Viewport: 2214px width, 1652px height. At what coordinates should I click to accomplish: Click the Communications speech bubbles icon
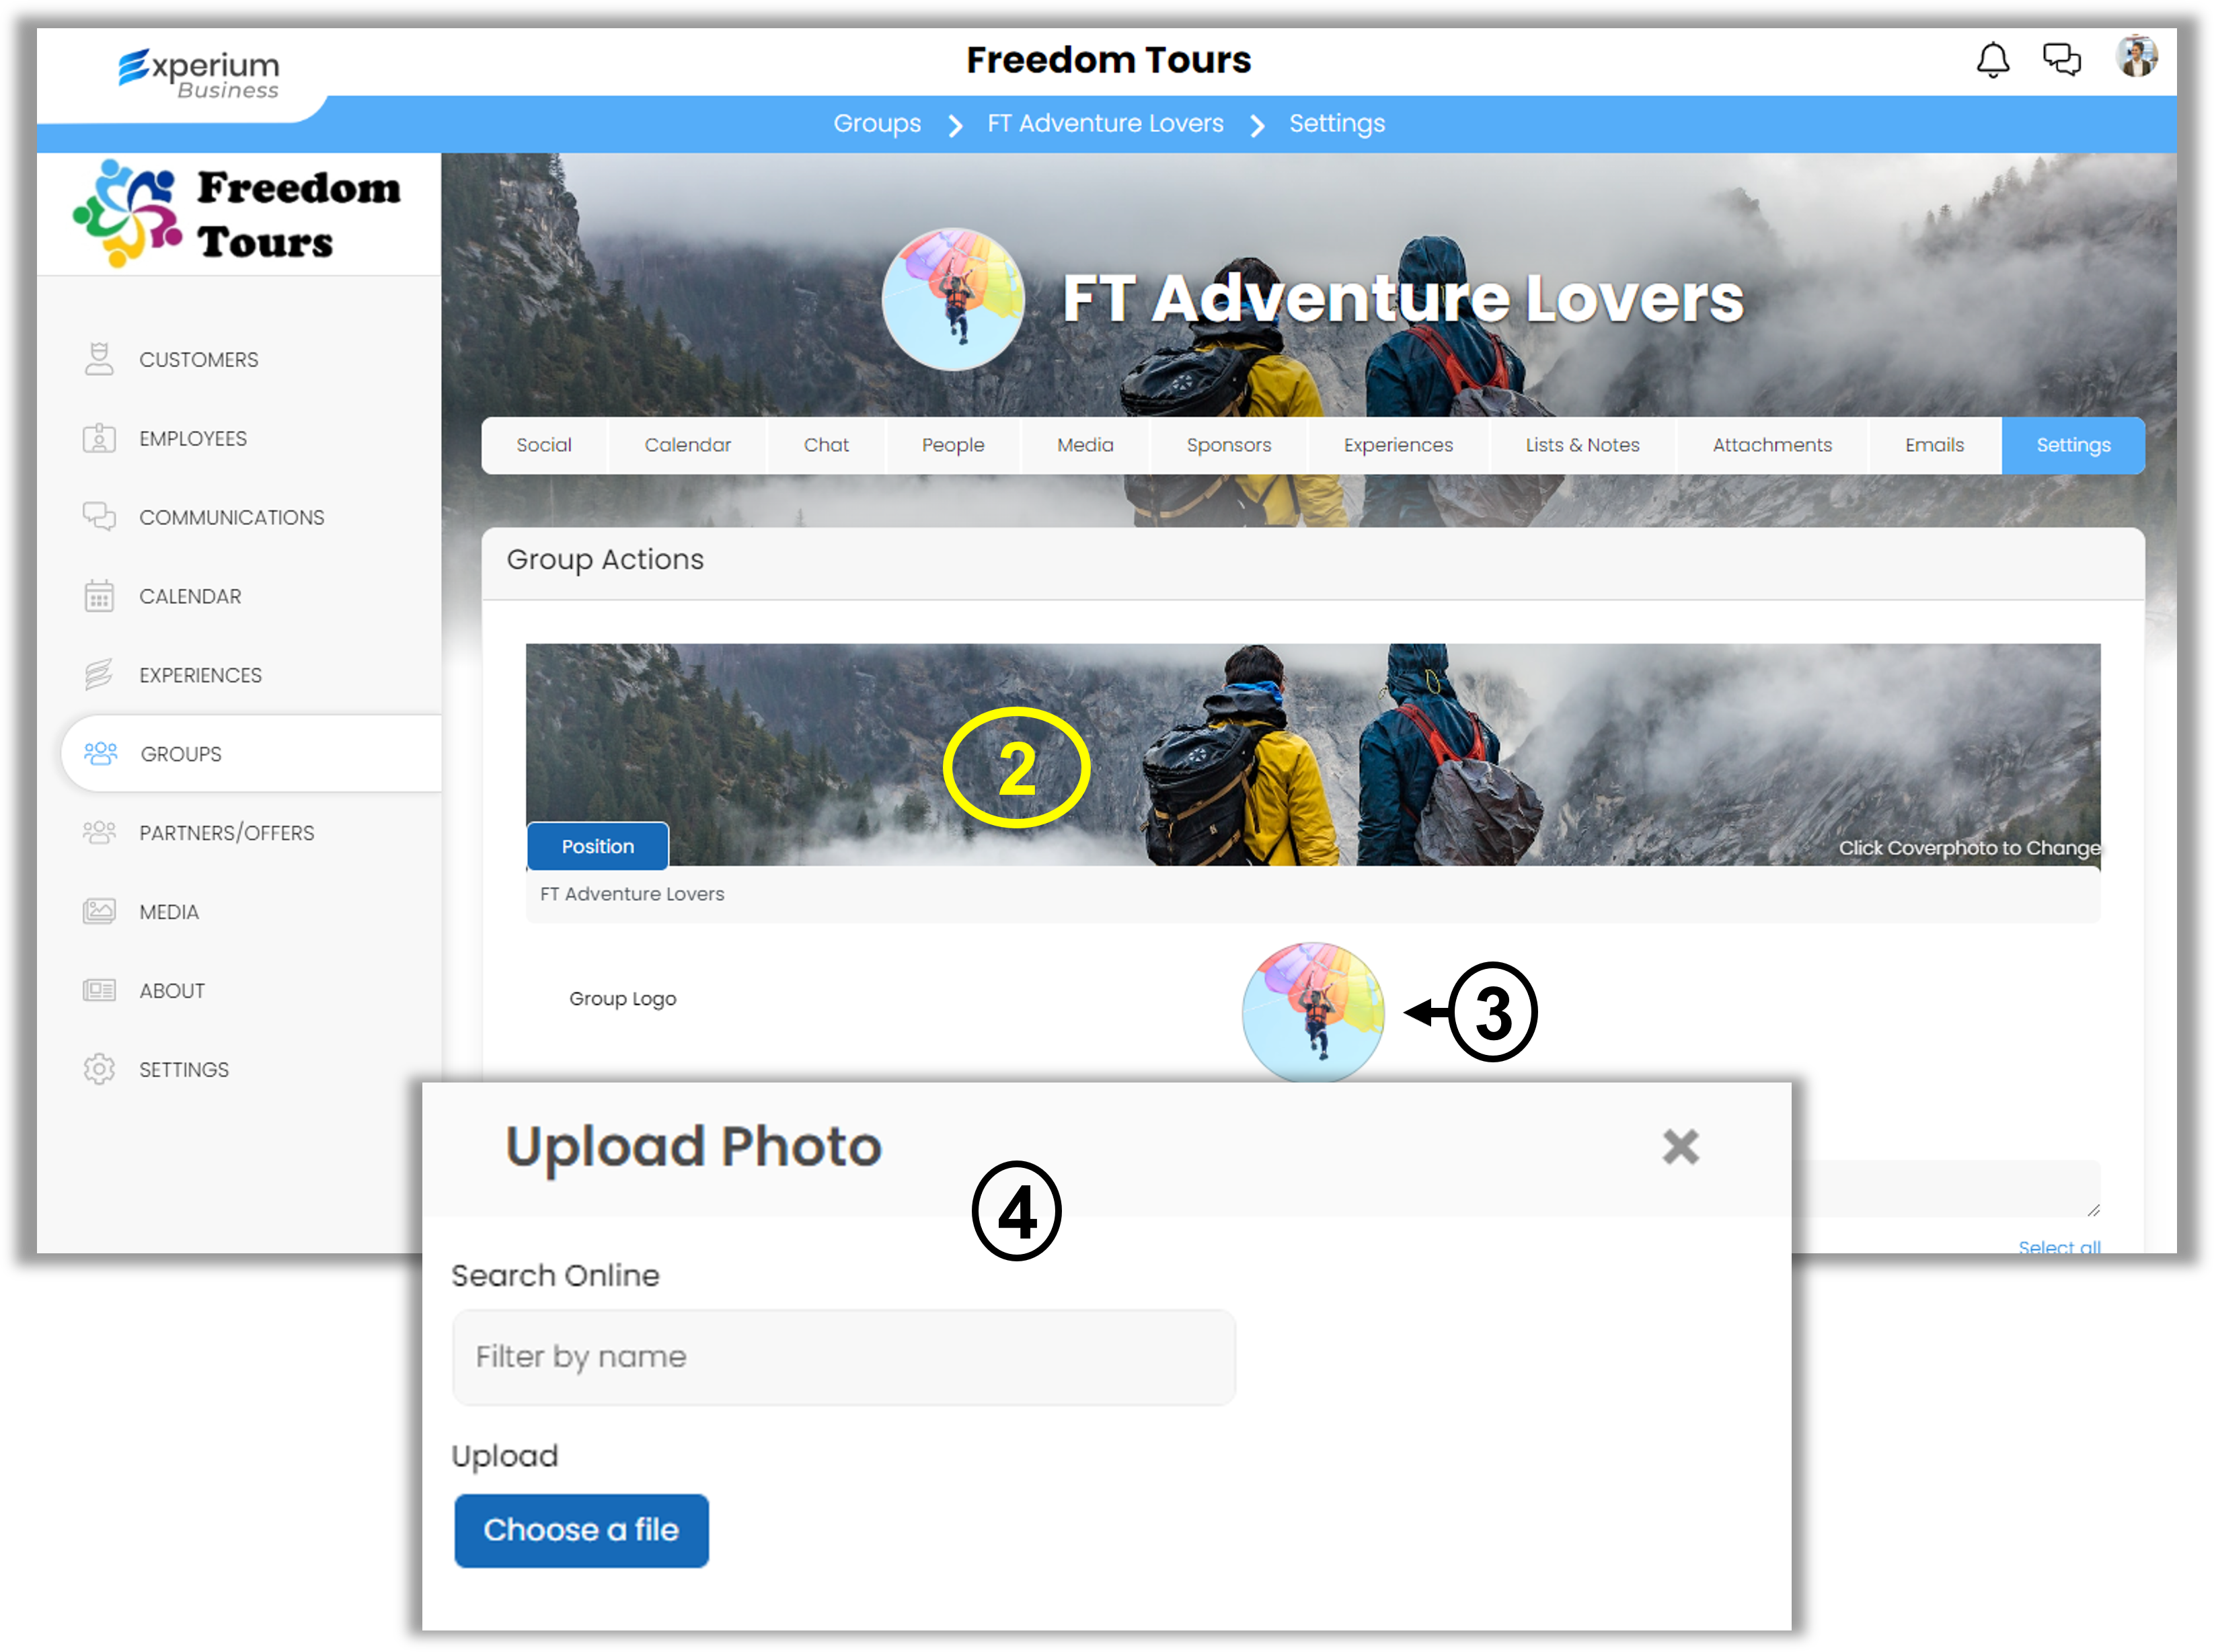pos(99,516)
